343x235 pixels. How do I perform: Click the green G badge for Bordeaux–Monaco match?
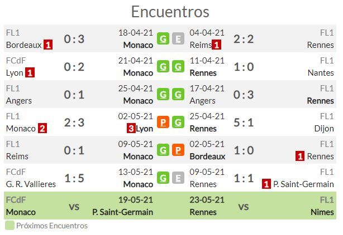coord(163,38)
